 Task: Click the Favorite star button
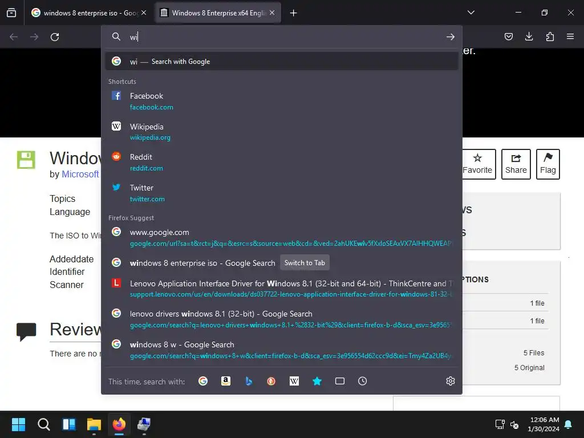coord(478,164)
